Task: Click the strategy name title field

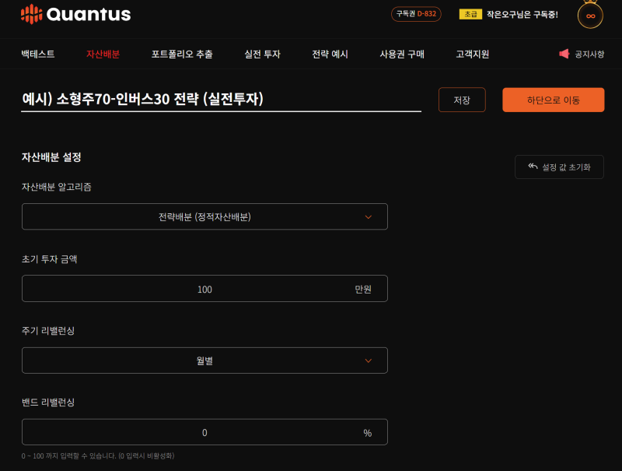Action: pos(221,100)
